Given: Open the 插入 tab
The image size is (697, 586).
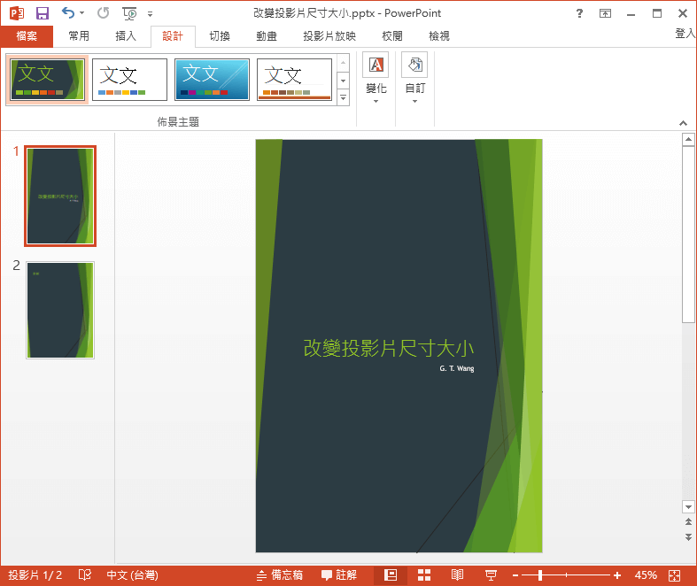Looking at the screenshot, I should [x=126, y=36].
